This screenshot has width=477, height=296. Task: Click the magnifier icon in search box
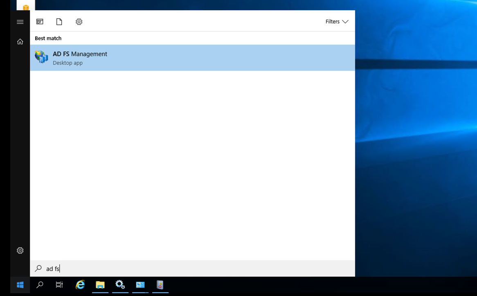pos(38,268)
